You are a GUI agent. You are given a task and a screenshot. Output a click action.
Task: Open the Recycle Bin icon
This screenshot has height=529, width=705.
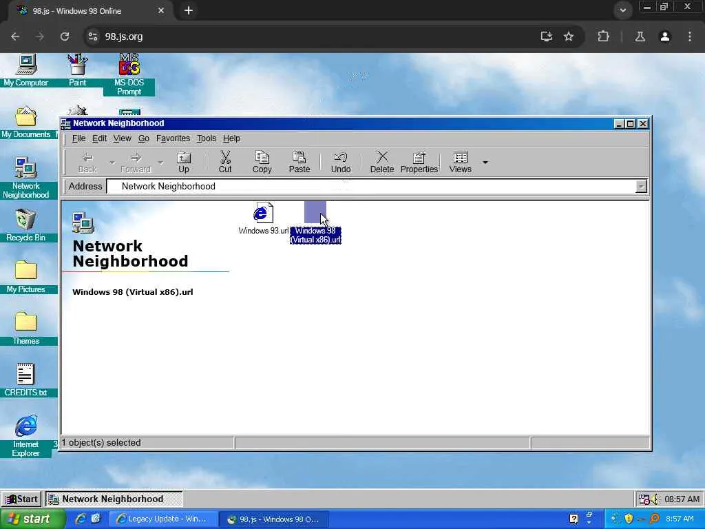click(x=26, y=225)
